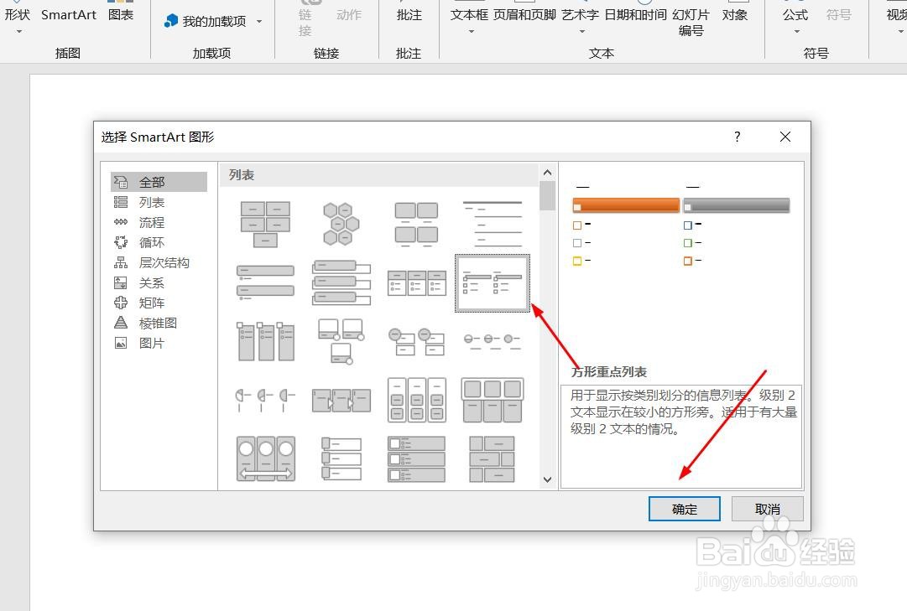Click the gray bar in layout preview
This screenshot has height=611, width=907.
click(737, 205)
